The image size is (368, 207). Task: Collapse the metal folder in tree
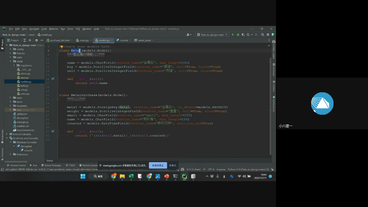coord(11,61)
